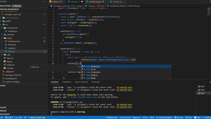This screenshot has height=119, width=211.
Task: Expand the node_modules folder
Action: [12, 18]
